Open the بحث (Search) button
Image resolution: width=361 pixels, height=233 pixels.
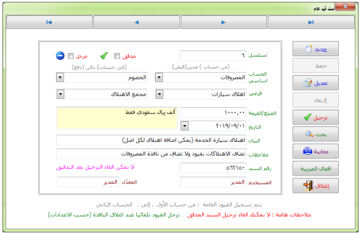(x=315, y=134)
